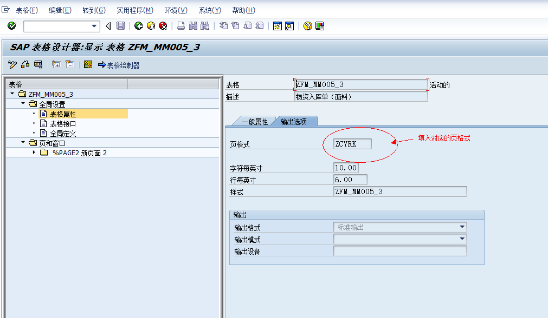The width and height of the screenshot is (548, 318).
Task: Go to Last Page icon
Action: [260, 26]
